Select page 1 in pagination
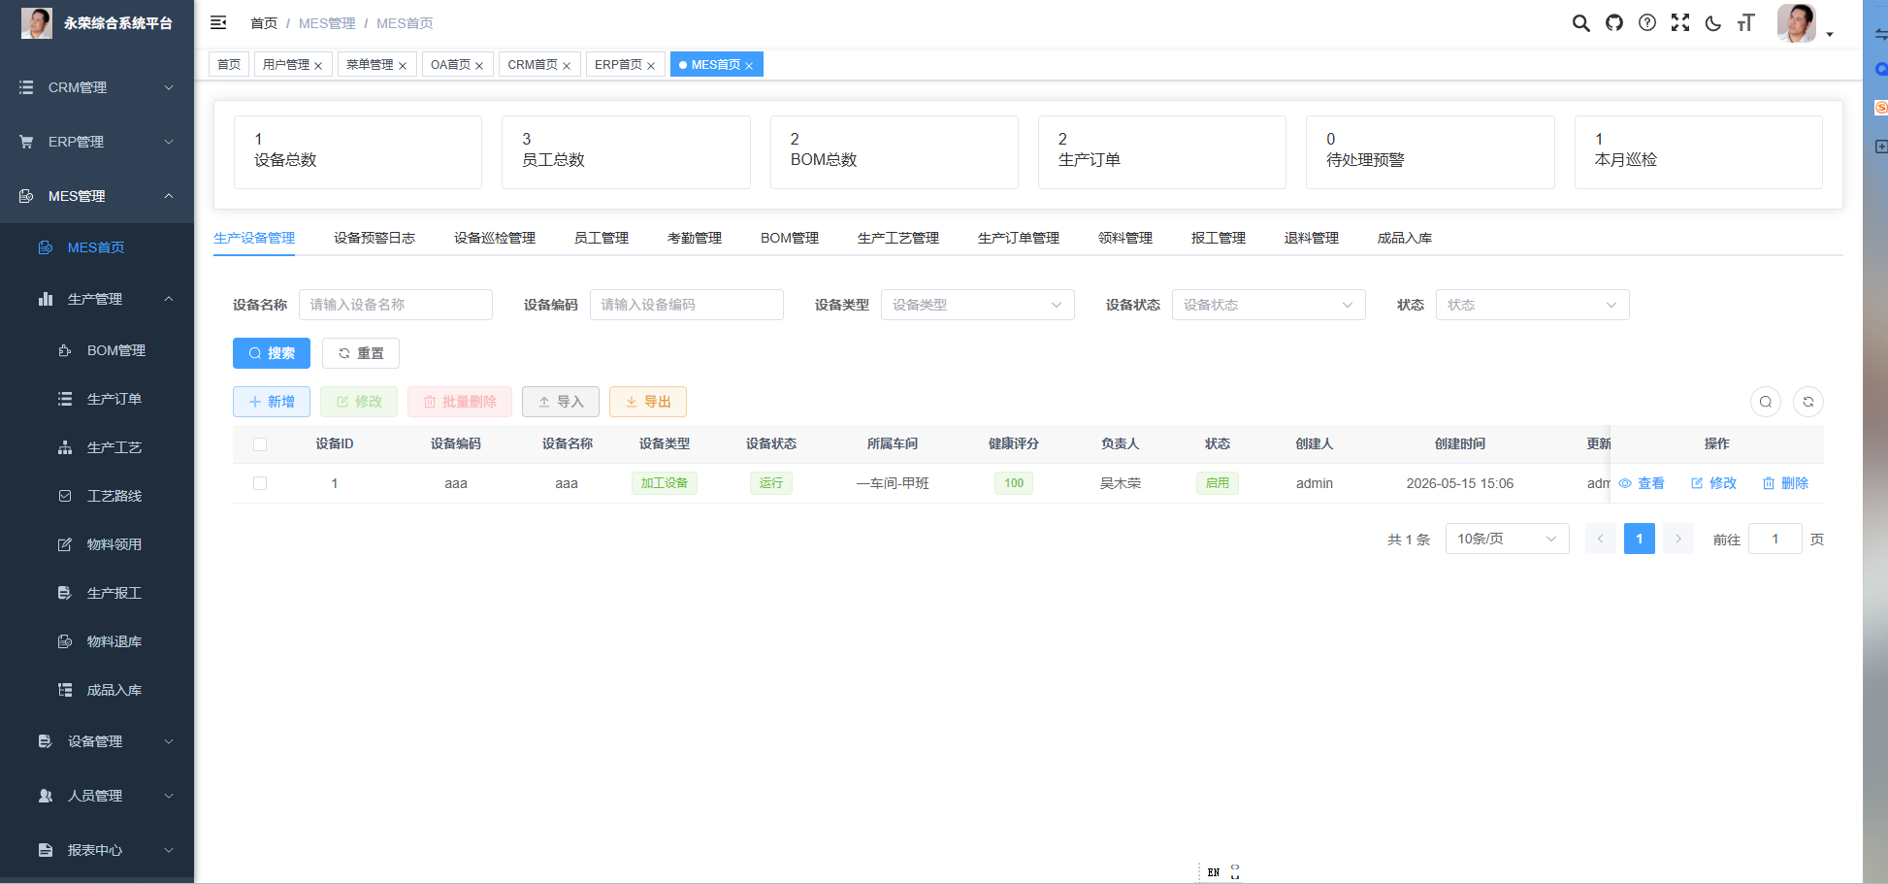The height and width of the screenshot is (884, 1888). 1640,539
